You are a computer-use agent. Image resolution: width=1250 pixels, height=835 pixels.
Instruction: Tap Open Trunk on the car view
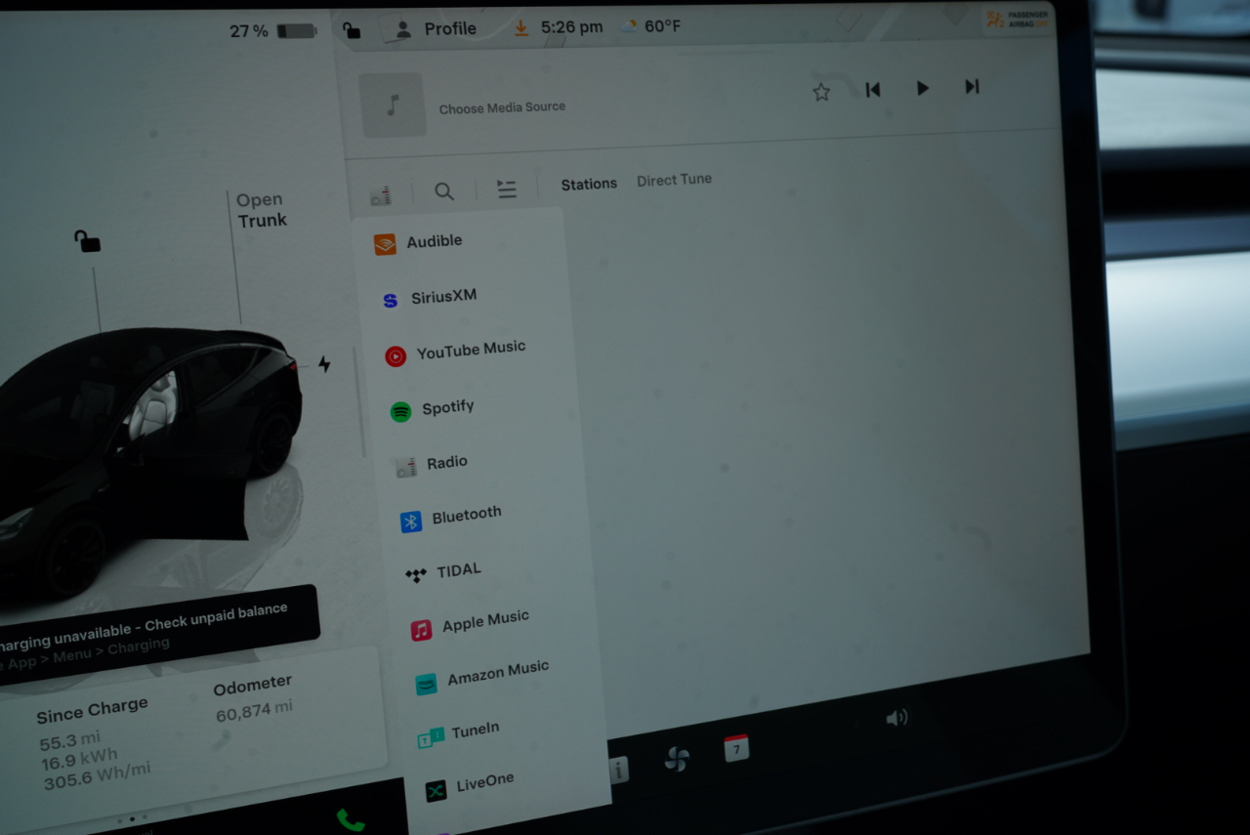click(x=261, y=210)
